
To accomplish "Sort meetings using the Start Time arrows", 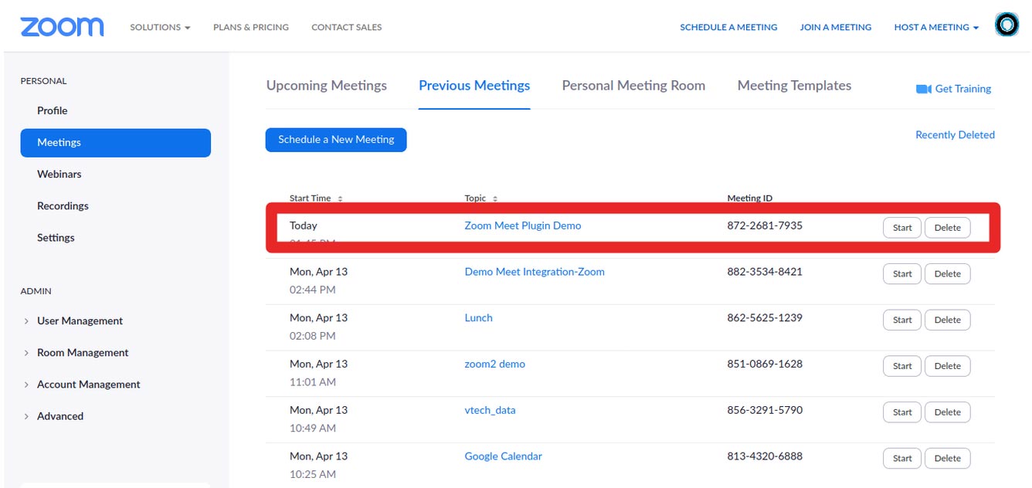I will tap(341, 199).
